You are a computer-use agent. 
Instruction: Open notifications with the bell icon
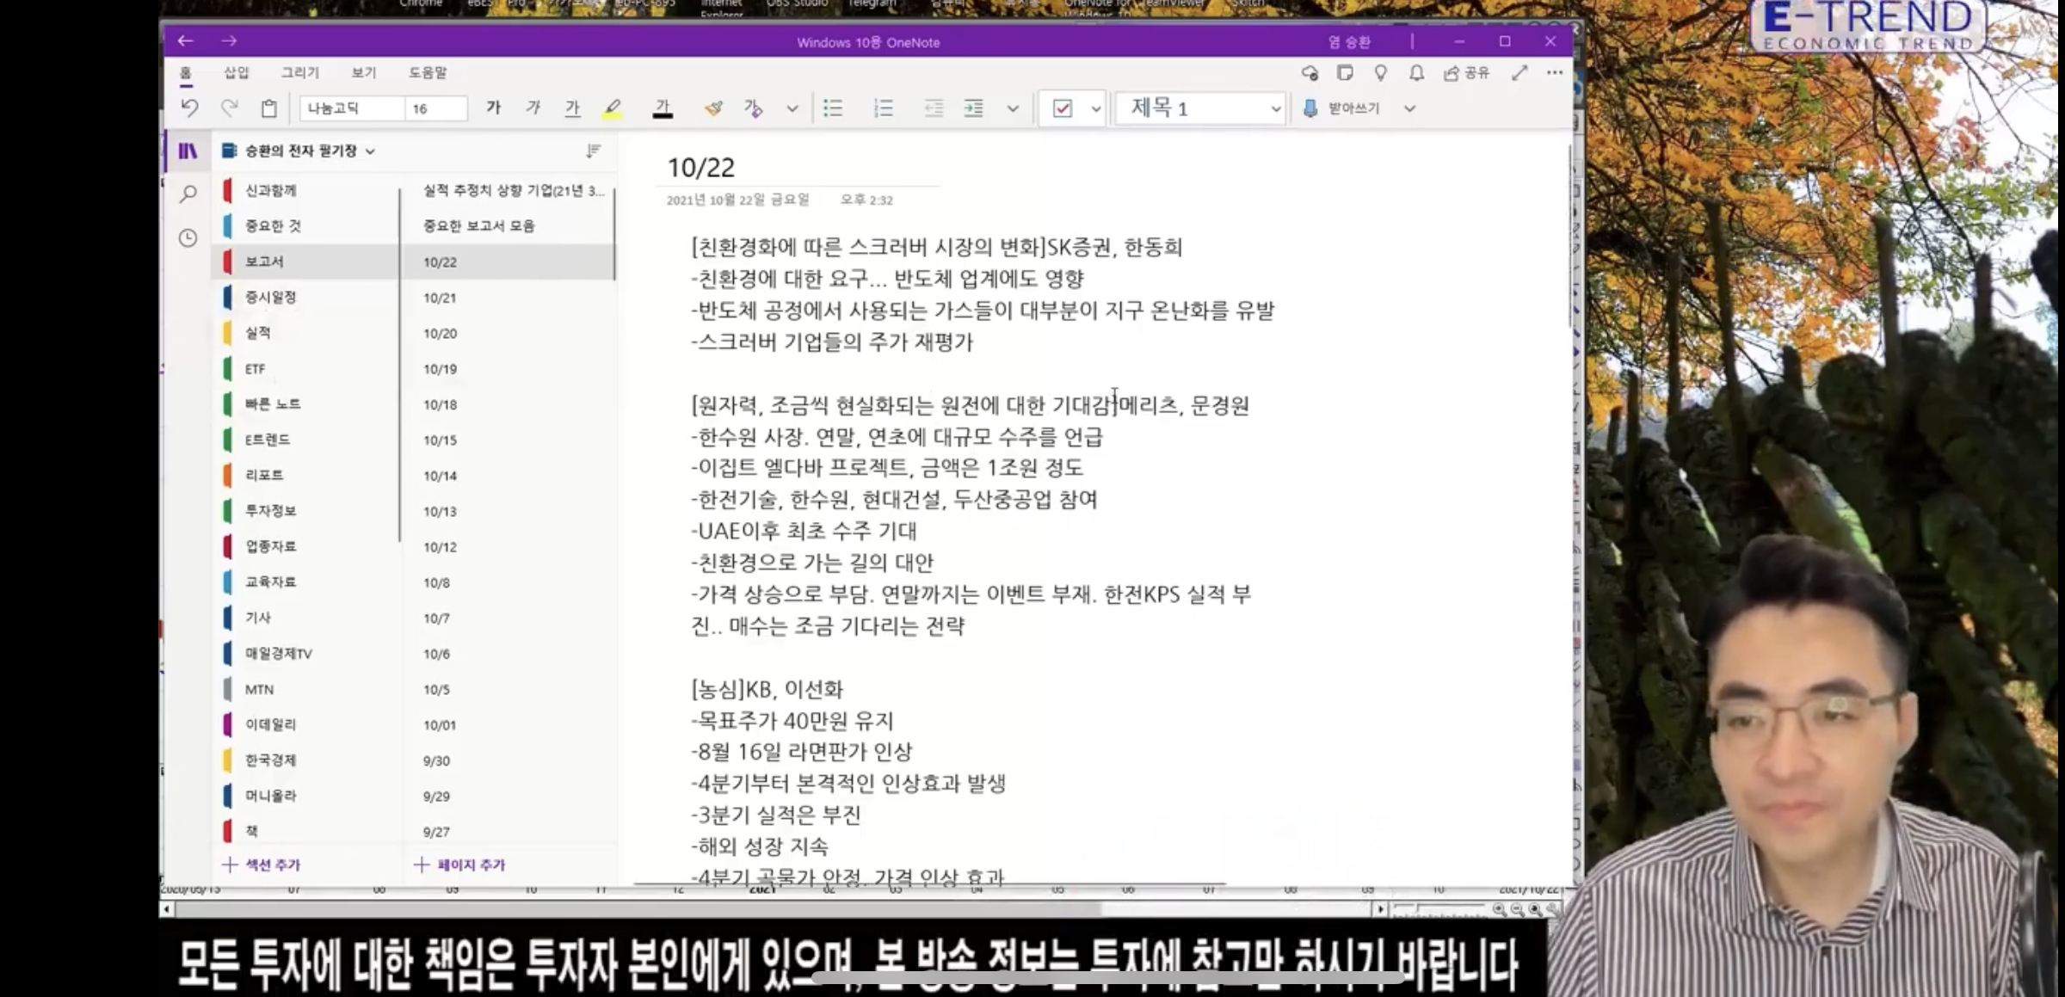tap(1416, 73)
